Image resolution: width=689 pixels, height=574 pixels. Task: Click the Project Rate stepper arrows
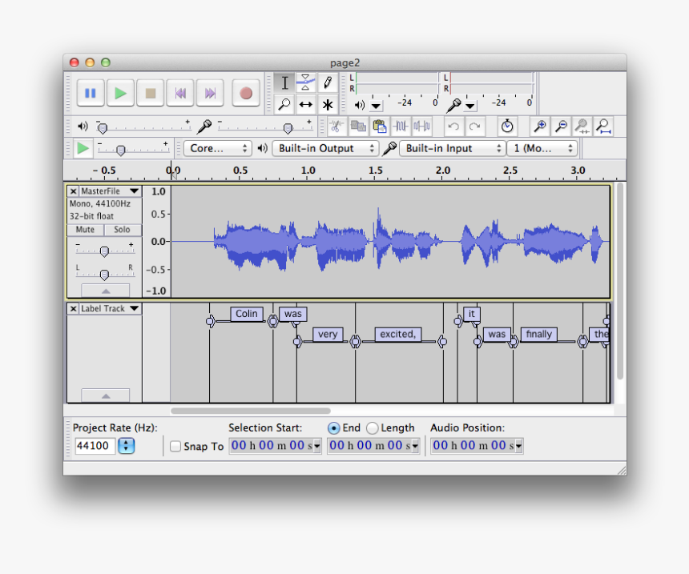[126, 446]
